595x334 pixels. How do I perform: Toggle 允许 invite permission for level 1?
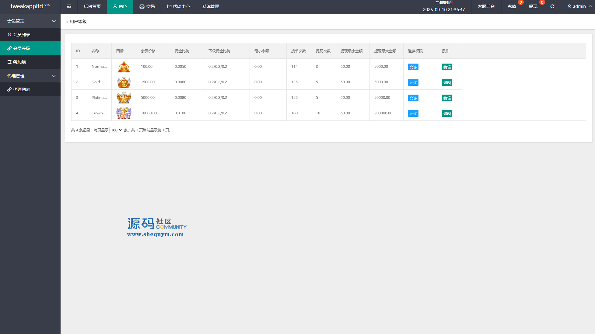413,67
